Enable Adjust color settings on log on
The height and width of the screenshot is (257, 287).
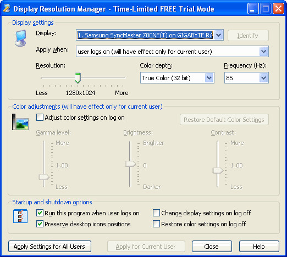click(40, 118)
